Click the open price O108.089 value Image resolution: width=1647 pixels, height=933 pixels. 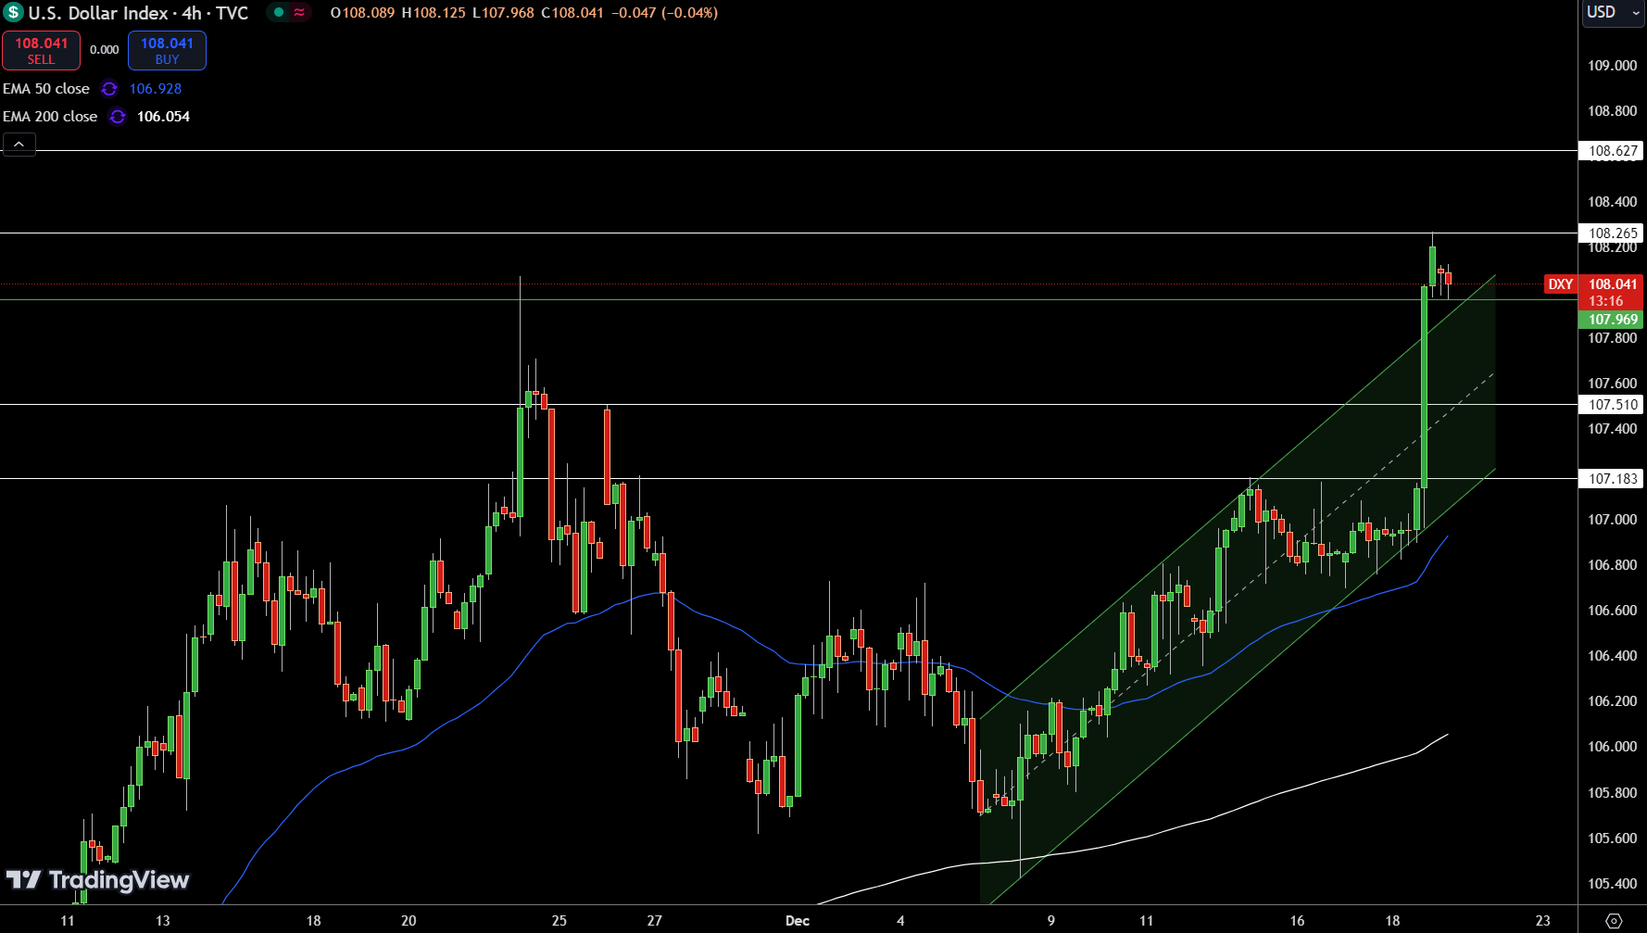(x=362, y=13)
